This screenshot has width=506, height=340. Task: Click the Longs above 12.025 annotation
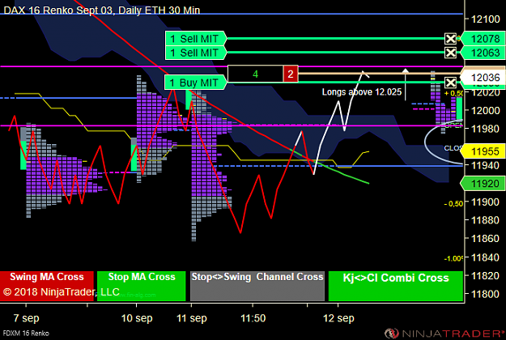point(362,92)
